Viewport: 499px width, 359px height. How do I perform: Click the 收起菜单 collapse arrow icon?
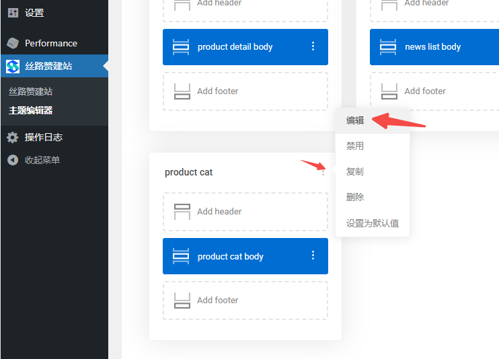[x=13, y=160]
